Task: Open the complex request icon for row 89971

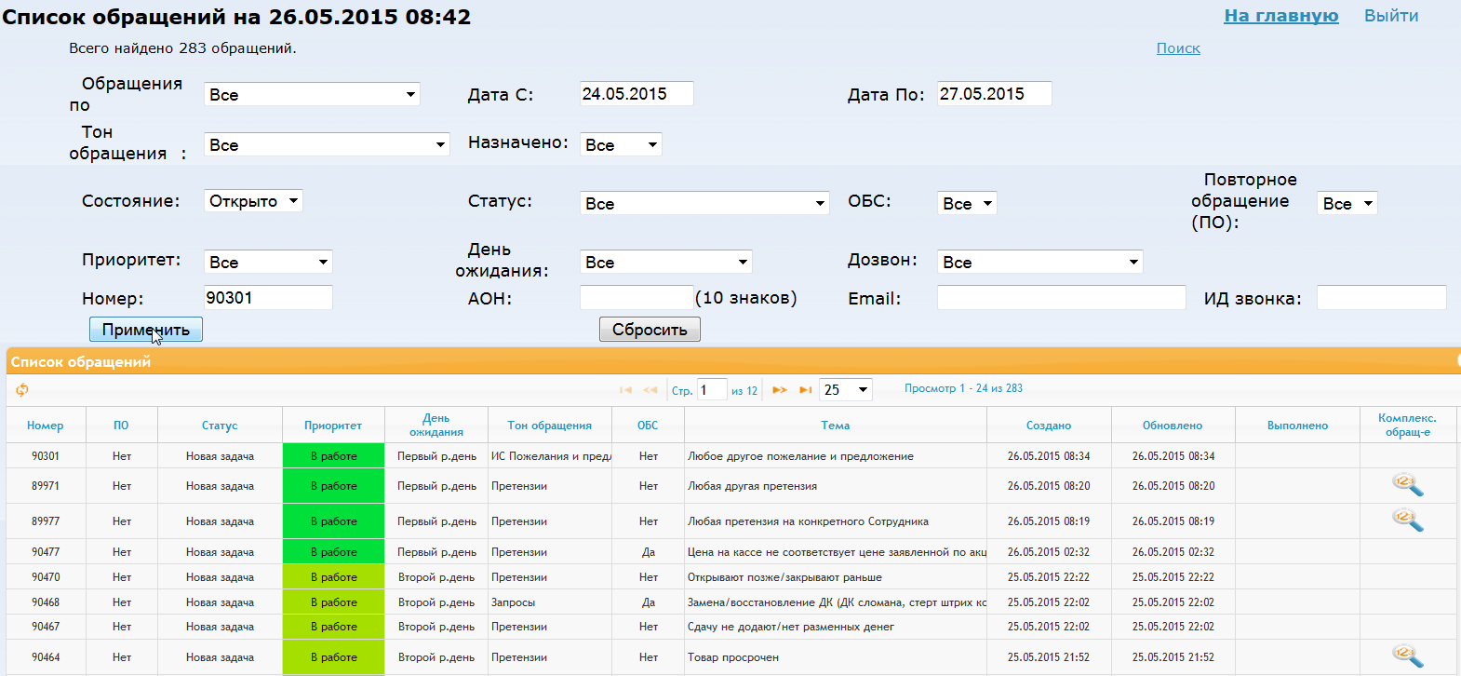Action: 1407,485
